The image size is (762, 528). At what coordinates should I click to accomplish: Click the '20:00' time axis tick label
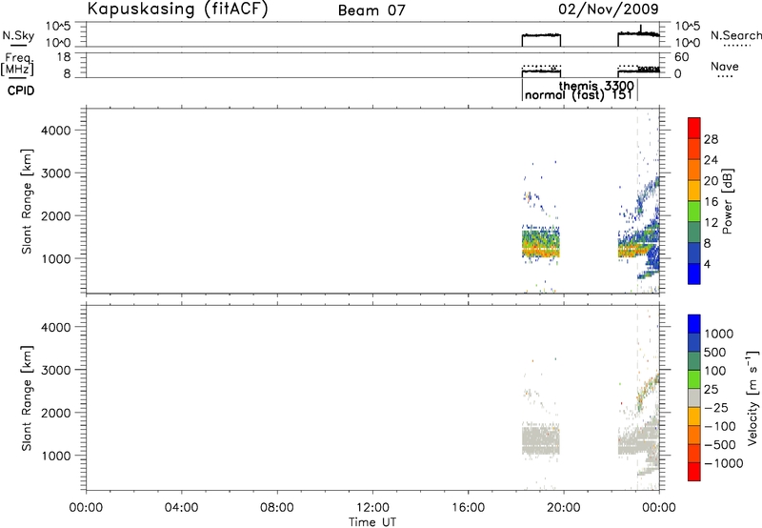564,508
